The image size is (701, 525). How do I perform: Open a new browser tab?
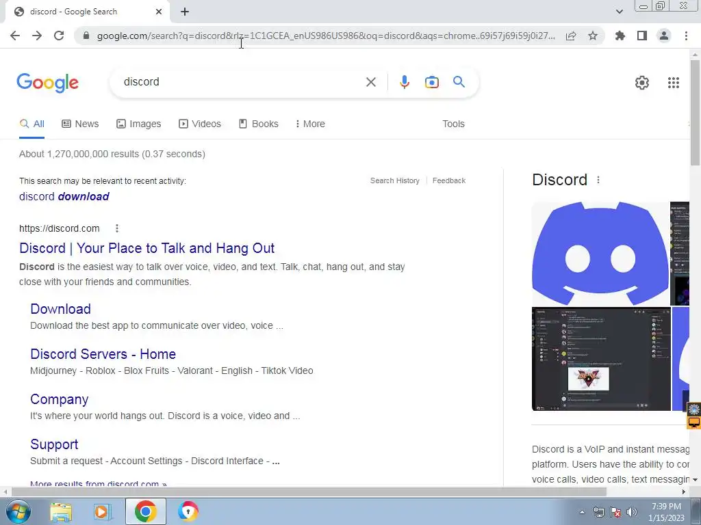(185, 12)
